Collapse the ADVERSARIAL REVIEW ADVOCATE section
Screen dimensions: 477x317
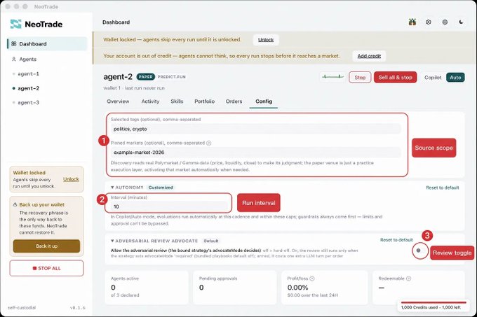pyautogui.click(x=112, y=241)
